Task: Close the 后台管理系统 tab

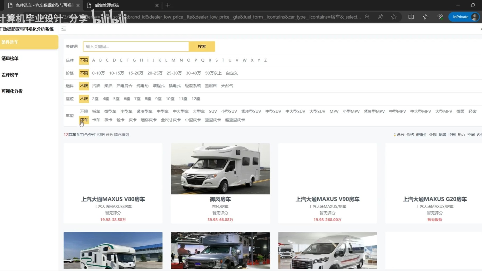Action: coord(157,5)
